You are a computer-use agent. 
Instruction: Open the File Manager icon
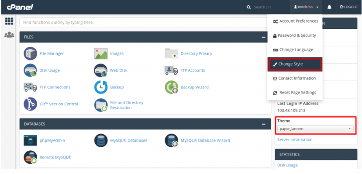30,54
